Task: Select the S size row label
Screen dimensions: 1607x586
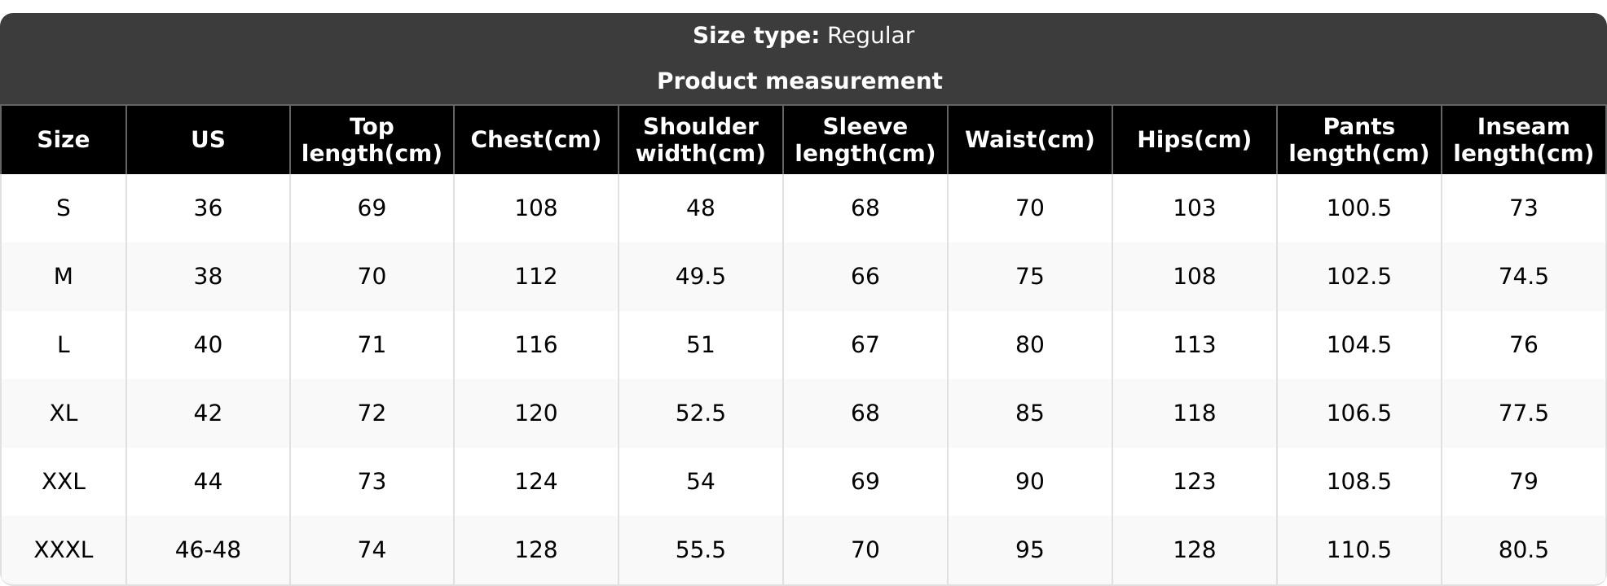Action: 64,208
